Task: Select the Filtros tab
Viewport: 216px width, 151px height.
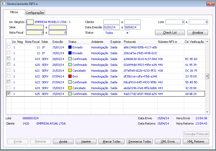Action: (x=14, y=12)
